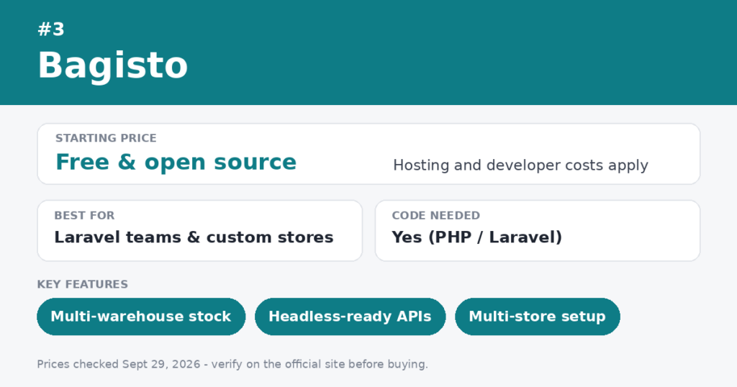Click the STARTING PRICE label
Image resolution: width=737 pixels, height=387 pixels.
(x=106, y=138)
